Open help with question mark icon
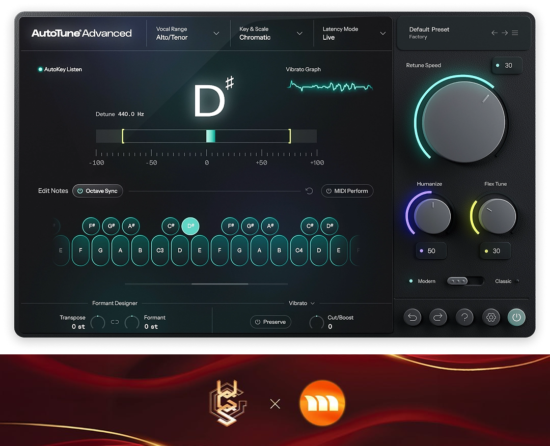 pos(464,317)
